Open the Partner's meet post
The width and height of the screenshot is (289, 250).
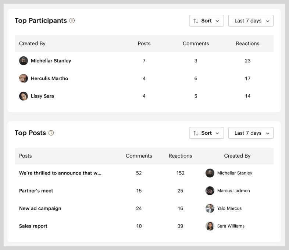pos(36,191)
